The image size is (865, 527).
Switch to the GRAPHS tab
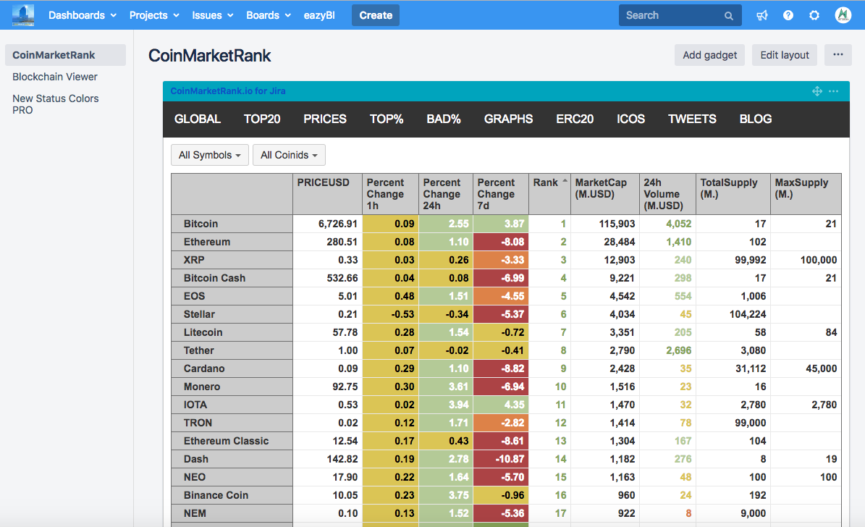[x=508, y=119]
